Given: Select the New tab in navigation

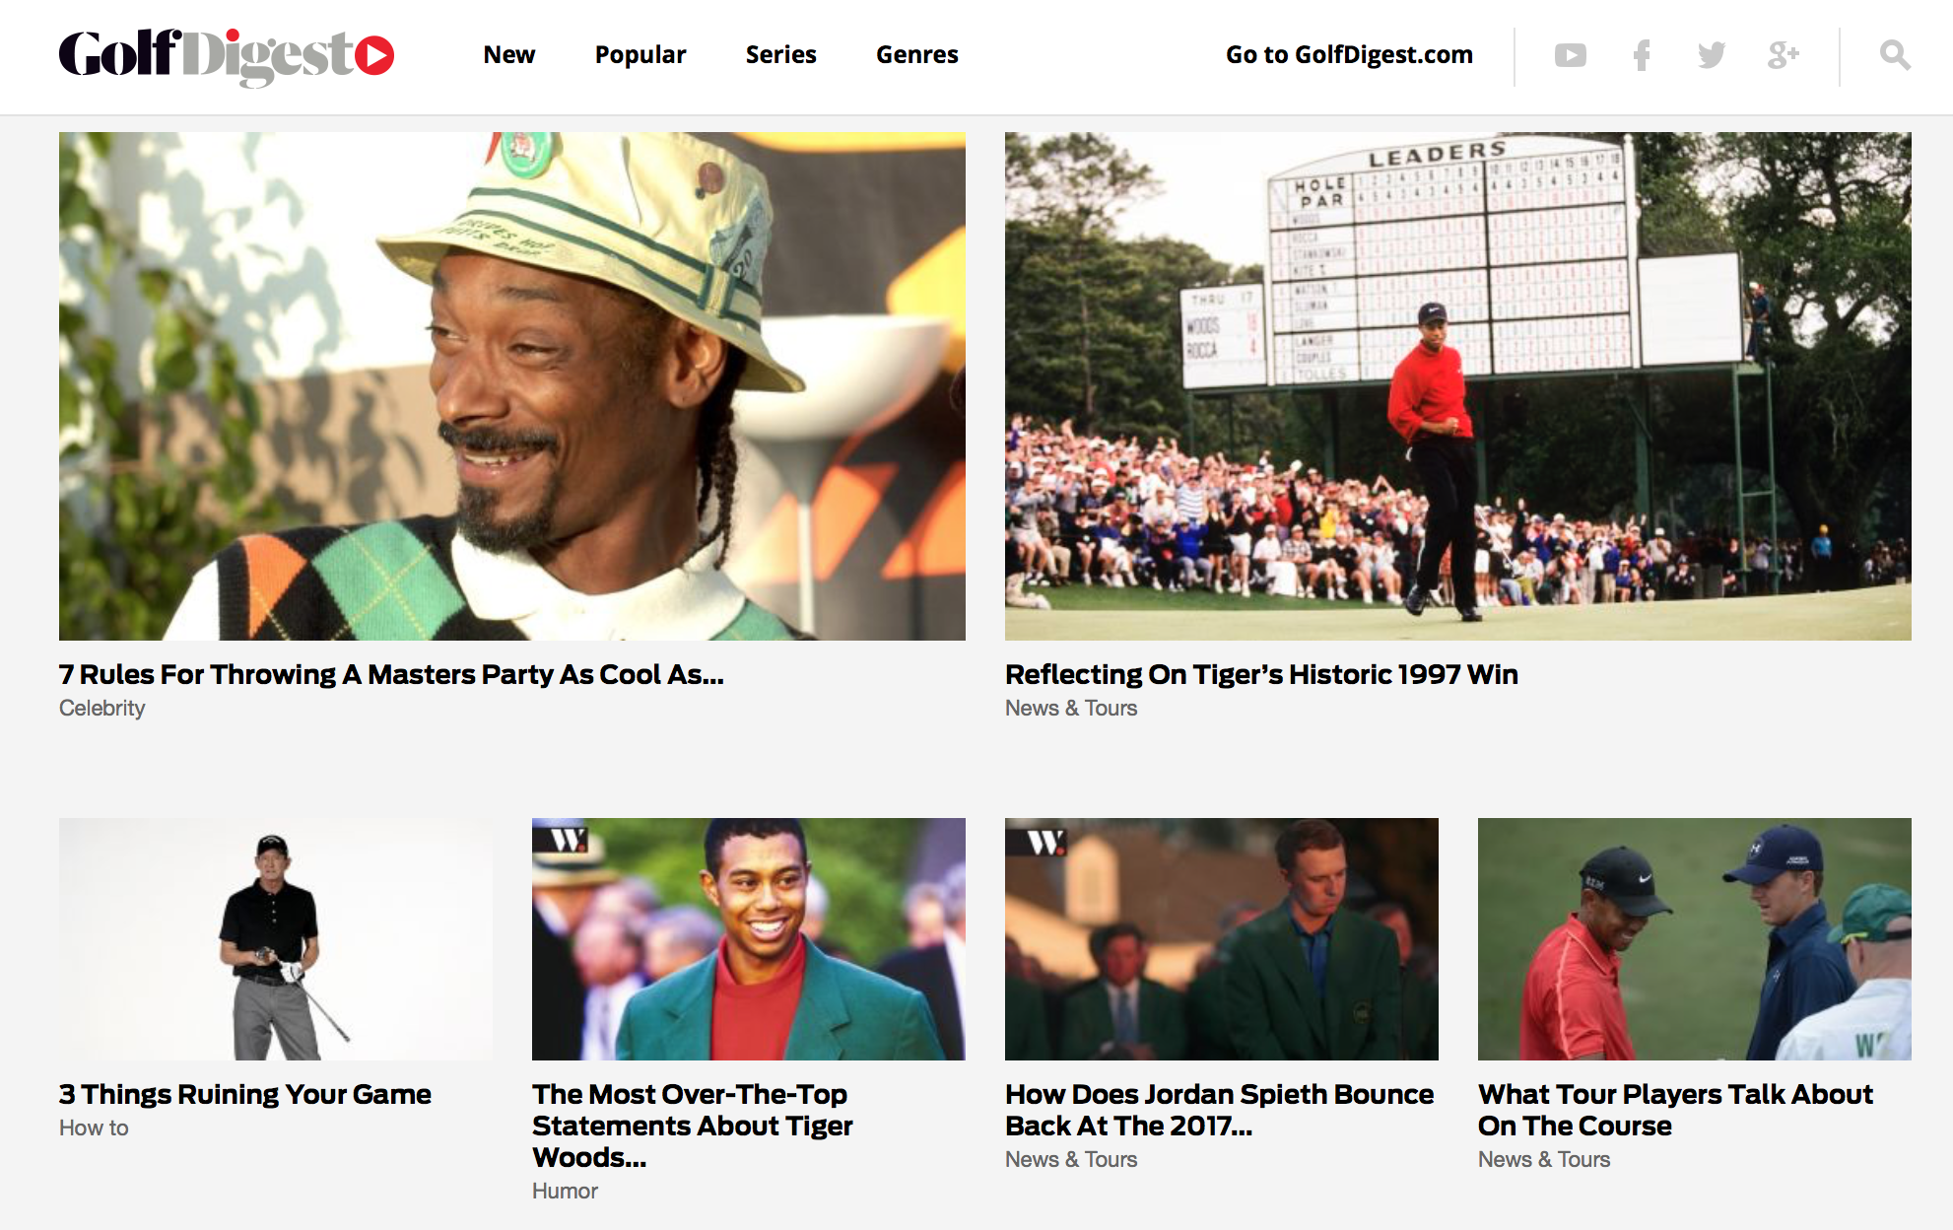Looking at the screenshot, I should (508, 55).
